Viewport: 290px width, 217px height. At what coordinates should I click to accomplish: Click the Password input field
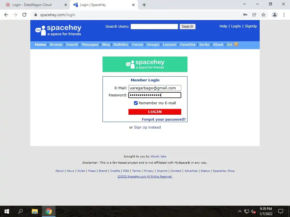coord(155,95)
